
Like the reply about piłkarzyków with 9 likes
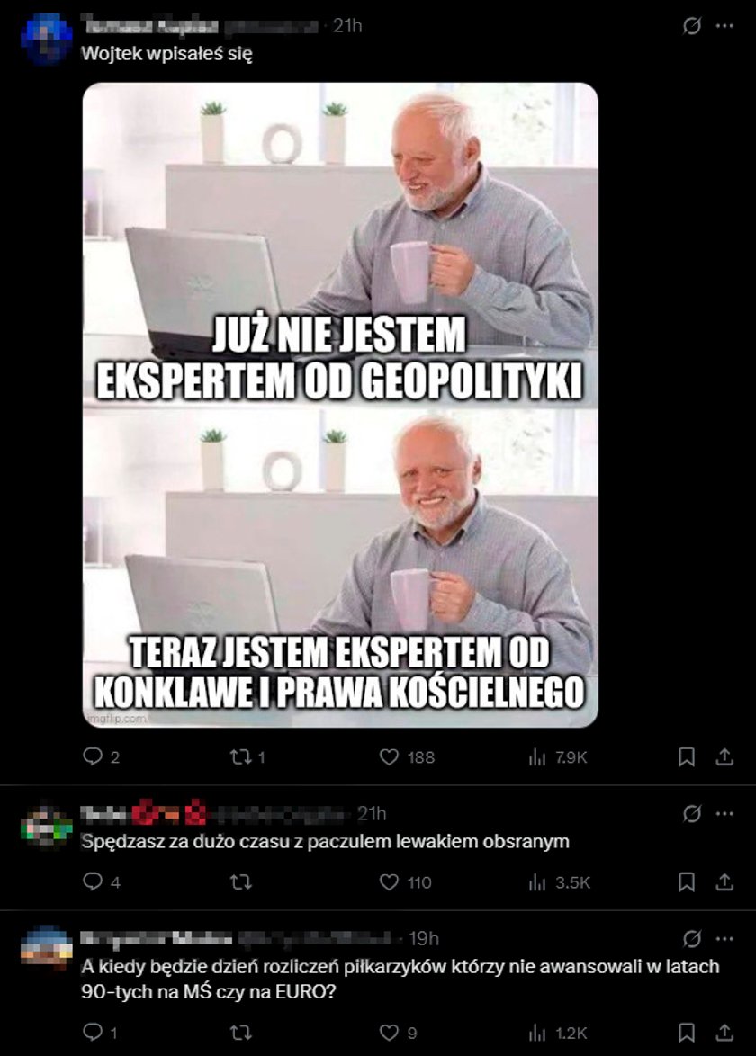tap(398, 1033)
